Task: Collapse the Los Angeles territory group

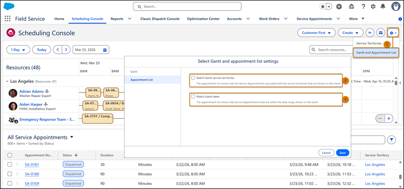Action: 7,81
